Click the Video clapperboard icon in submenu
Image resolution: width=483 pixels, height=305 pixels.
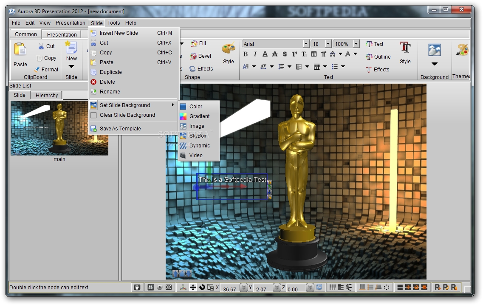(183, 155)
